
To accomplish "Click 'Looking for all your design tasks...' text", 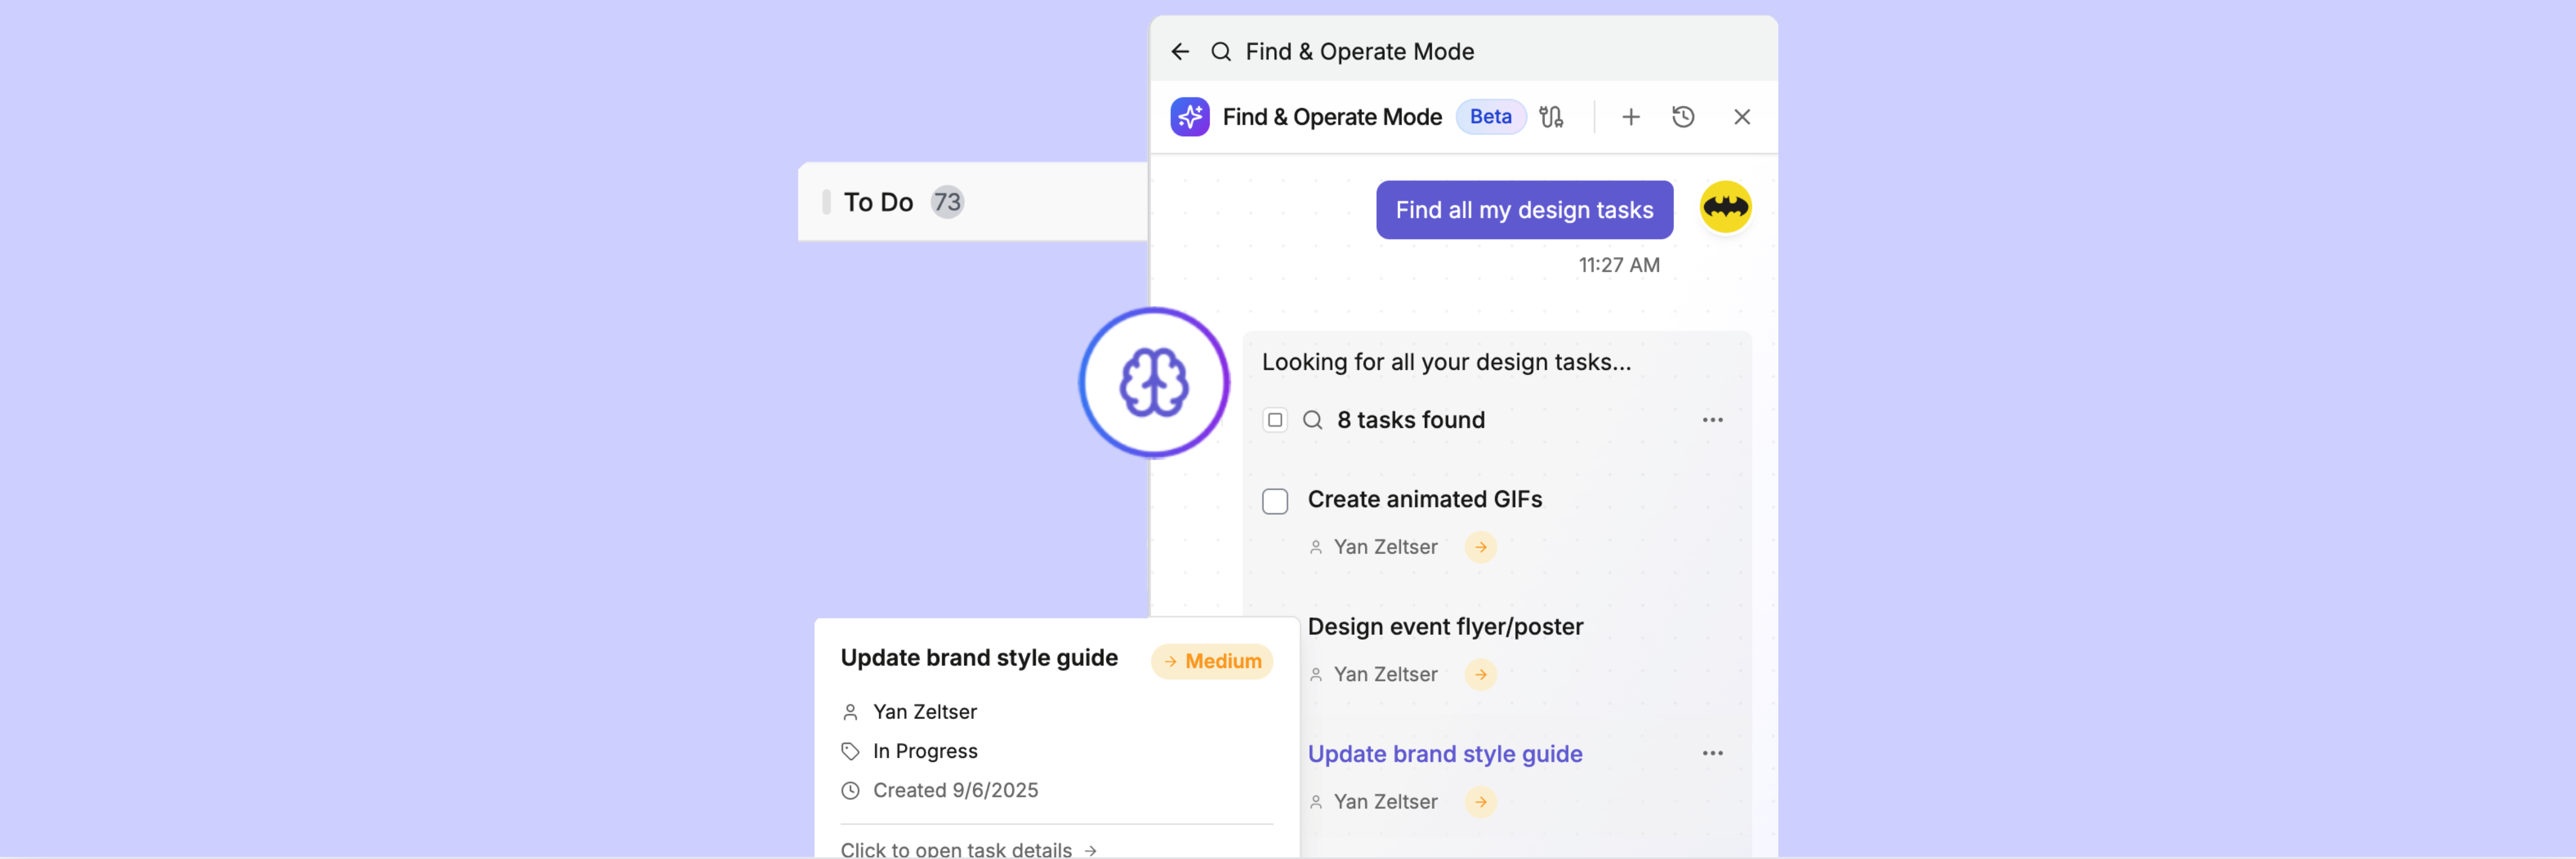I will 1445,362.
